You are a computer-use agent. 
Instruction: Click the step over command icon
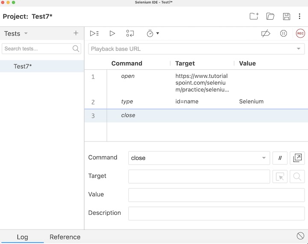[130, 33]
